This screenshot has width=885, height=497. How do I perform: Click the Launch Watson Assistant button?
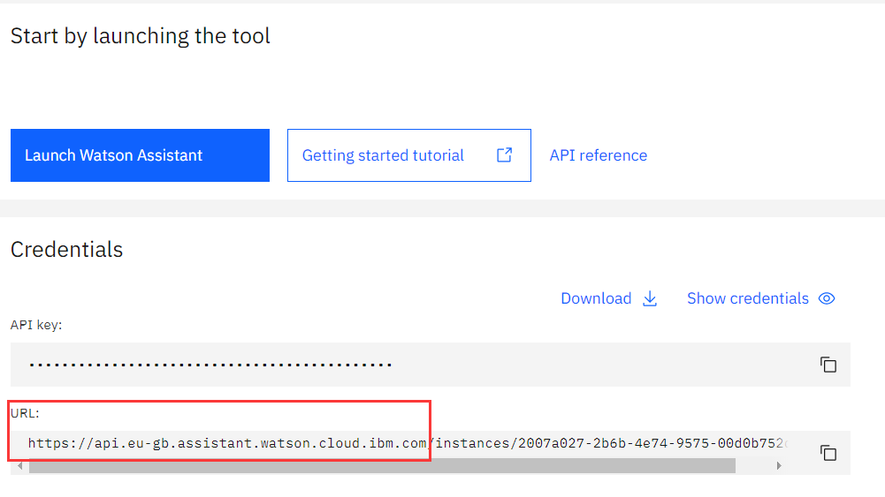click(x=140, y=155)
